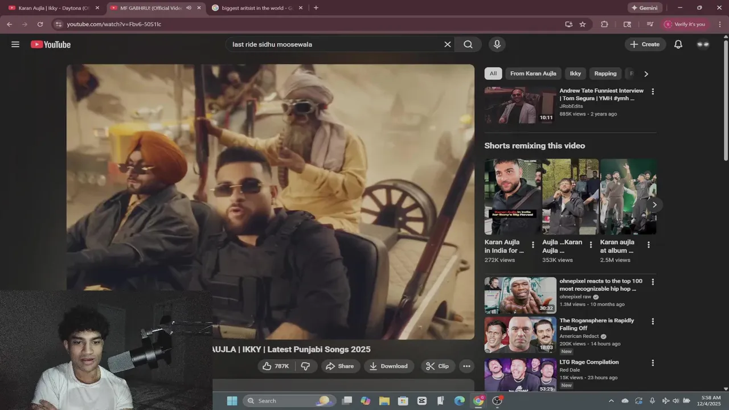
Task: Dislike the video with thumbs-down
Action: coord(305,366)
